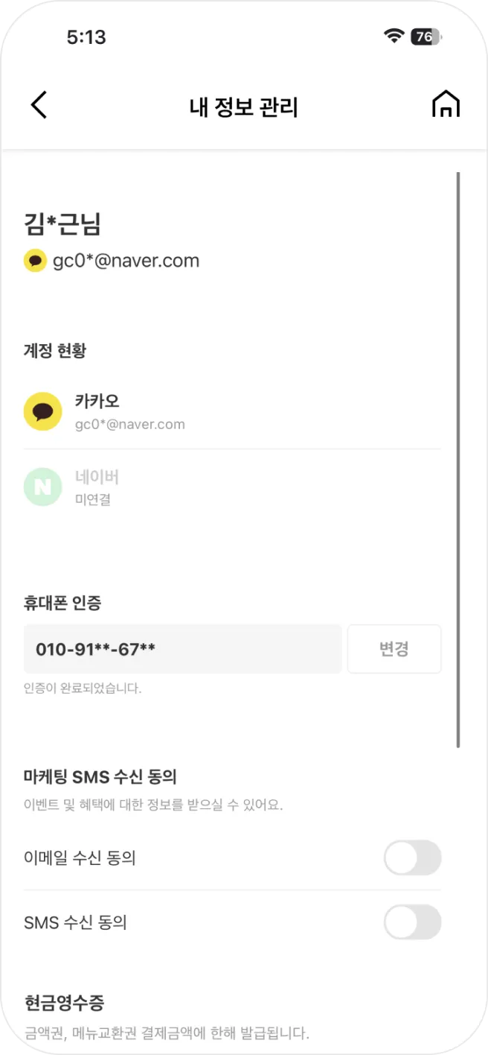Select the grayed Naver profile circle
The width and height of the screenshot is (488, 1055).
[x=42, y=486]
